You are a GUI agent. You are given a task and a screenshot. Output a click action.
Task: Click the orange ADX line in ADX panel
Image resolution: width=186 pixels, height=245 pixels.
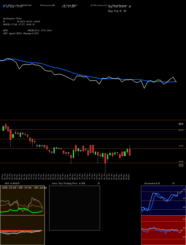22,205
